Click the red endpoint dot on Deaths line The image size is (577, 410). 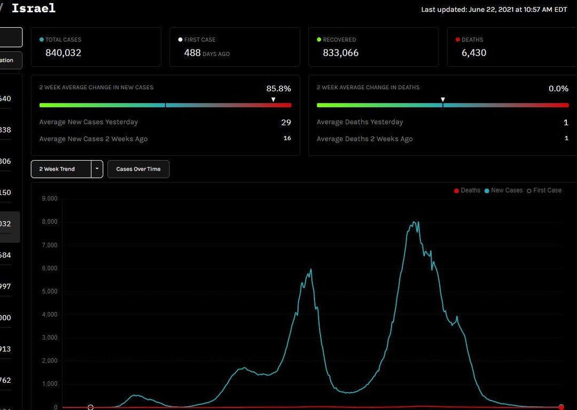click(x=561, y=407)
